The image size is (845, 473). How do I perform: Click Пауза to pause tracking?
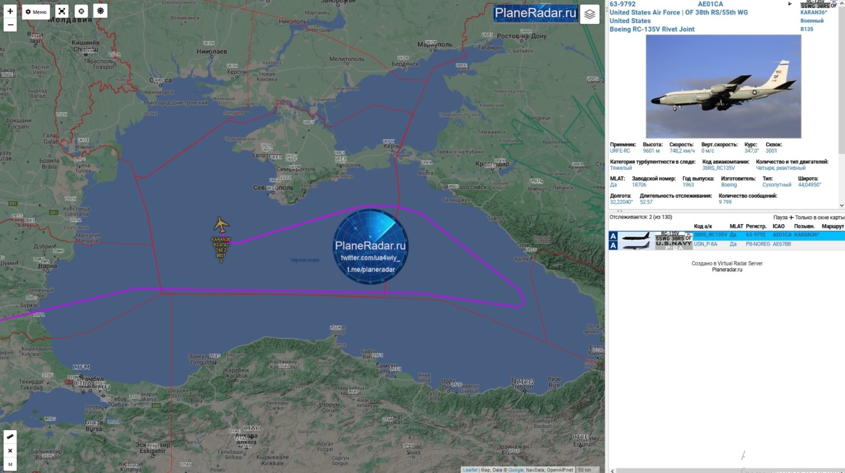click(780, 218)
